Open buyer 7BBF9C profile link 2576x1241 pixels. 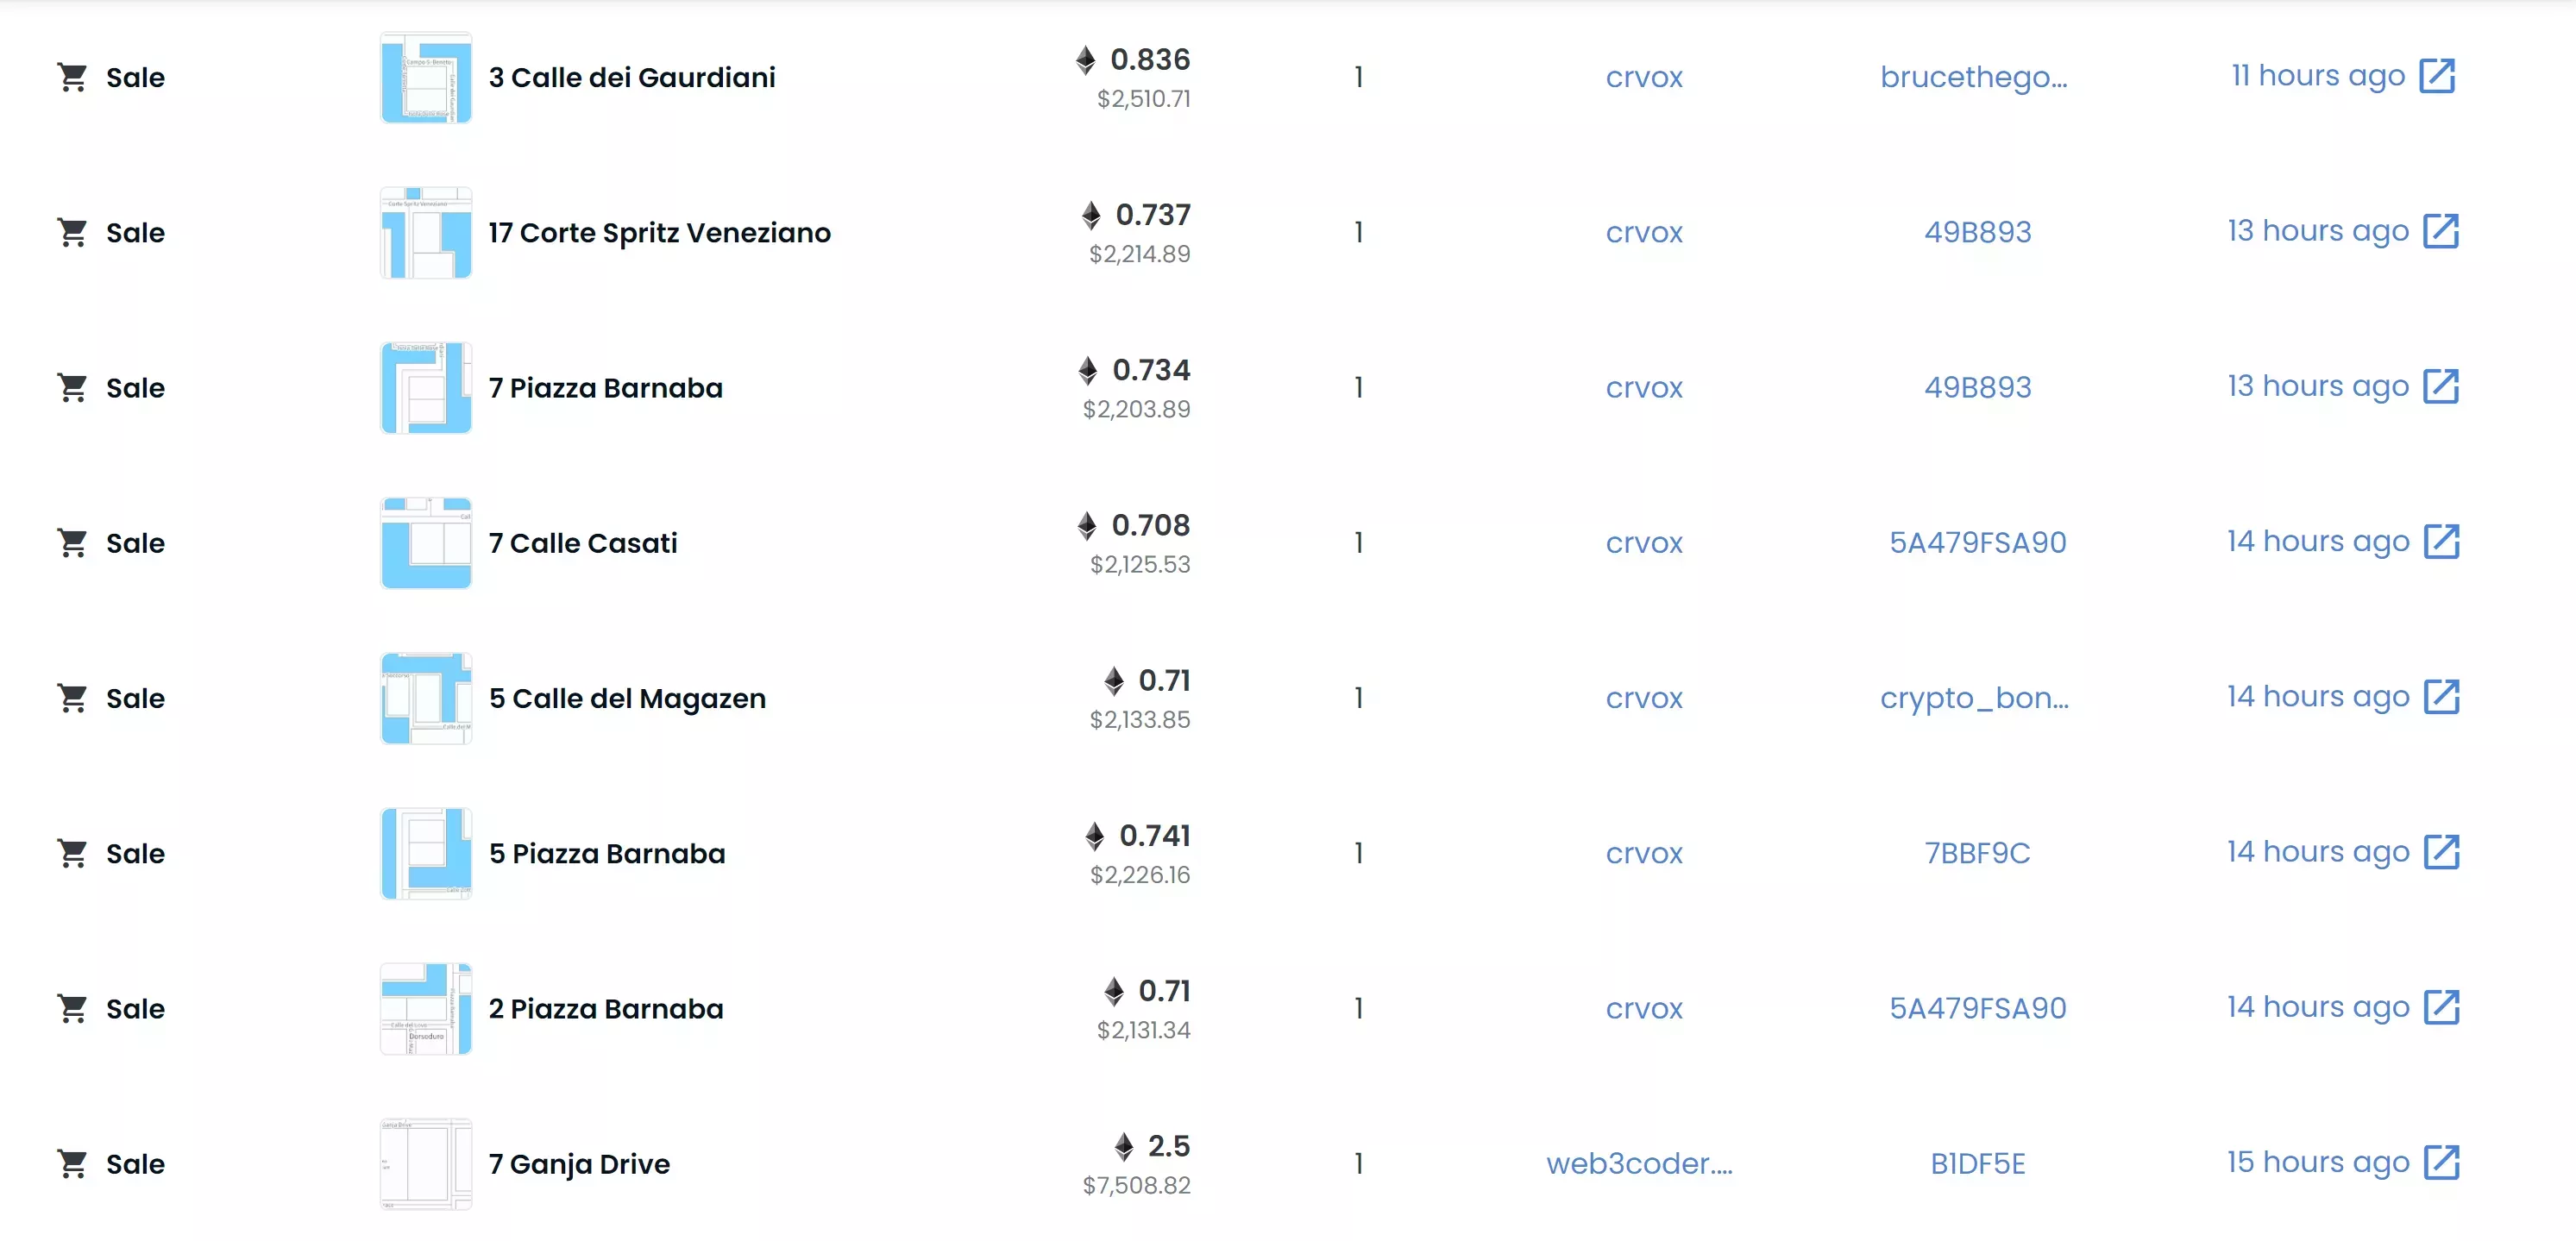click(x=1977, y=853)
